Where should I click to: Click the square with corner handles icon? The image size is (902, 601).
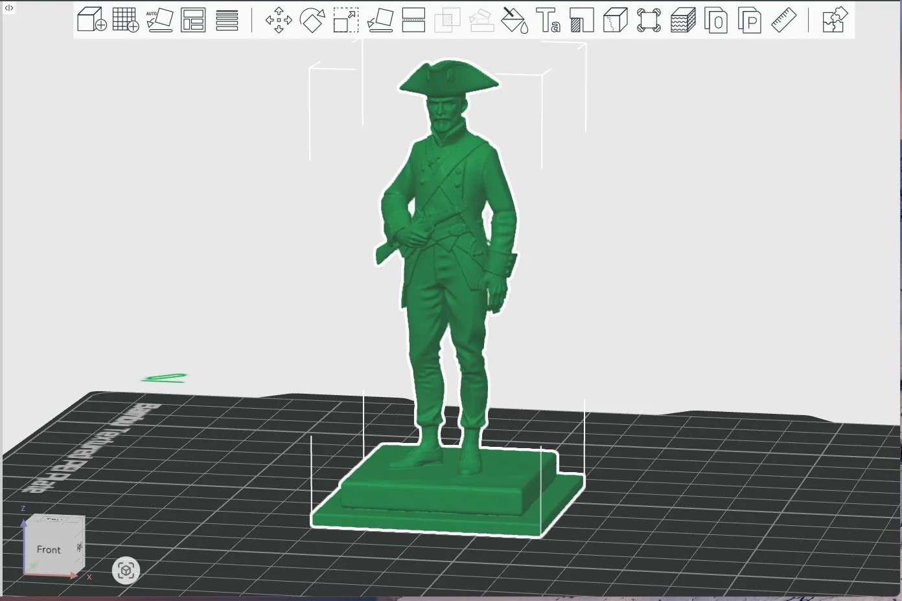coord(649,20)
